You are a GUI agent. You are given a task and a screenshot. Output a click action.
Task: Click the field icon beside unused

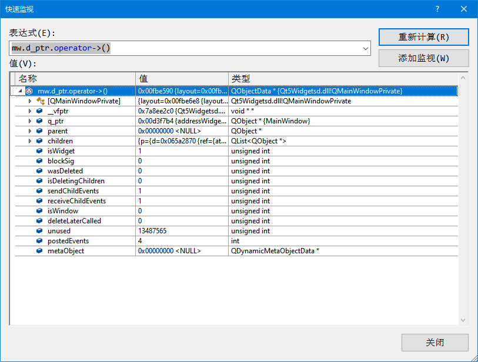click(39, 231)
